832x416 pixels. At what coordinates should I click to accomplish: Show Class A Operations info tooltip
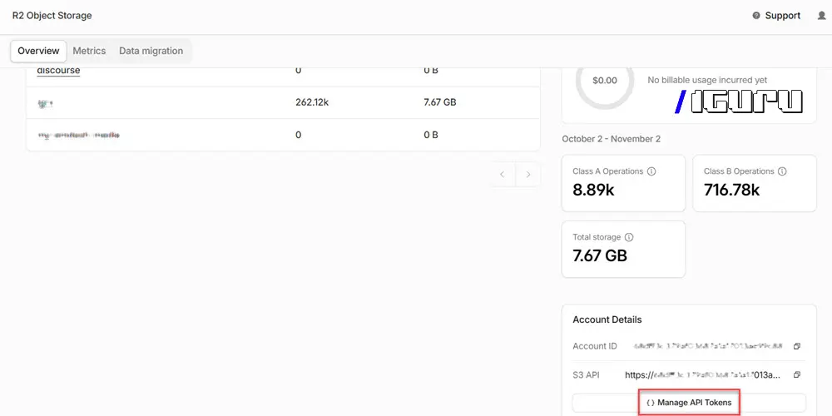click(x=651, y=171)
